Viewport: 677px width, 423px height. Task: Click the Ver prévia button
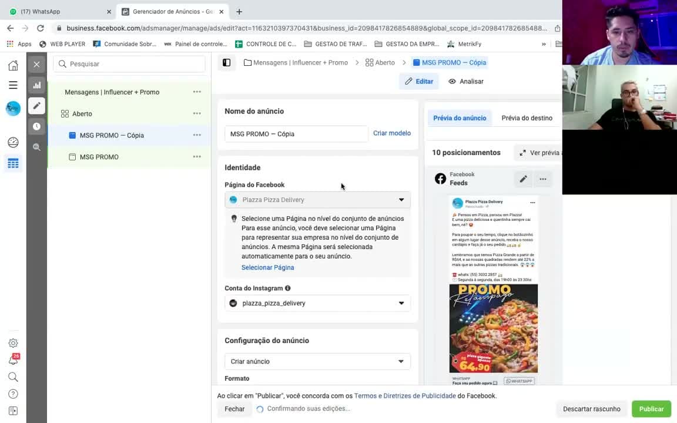[x=538, y=153]
